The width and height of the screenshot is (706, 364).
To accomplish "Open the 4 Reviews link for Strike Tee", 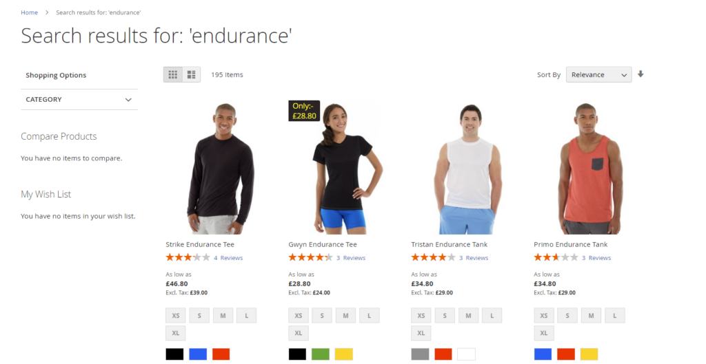I will [x=228, y=258].
